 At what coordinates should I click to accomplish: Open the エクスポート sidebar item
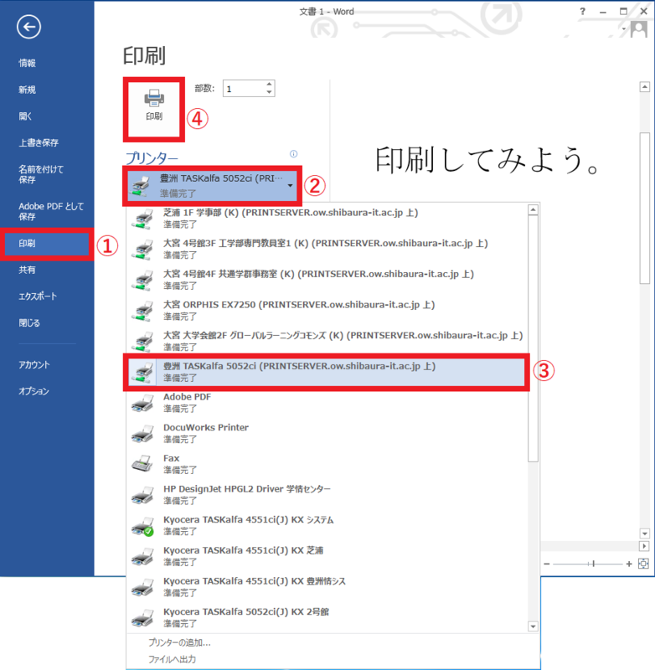[38, 296]
